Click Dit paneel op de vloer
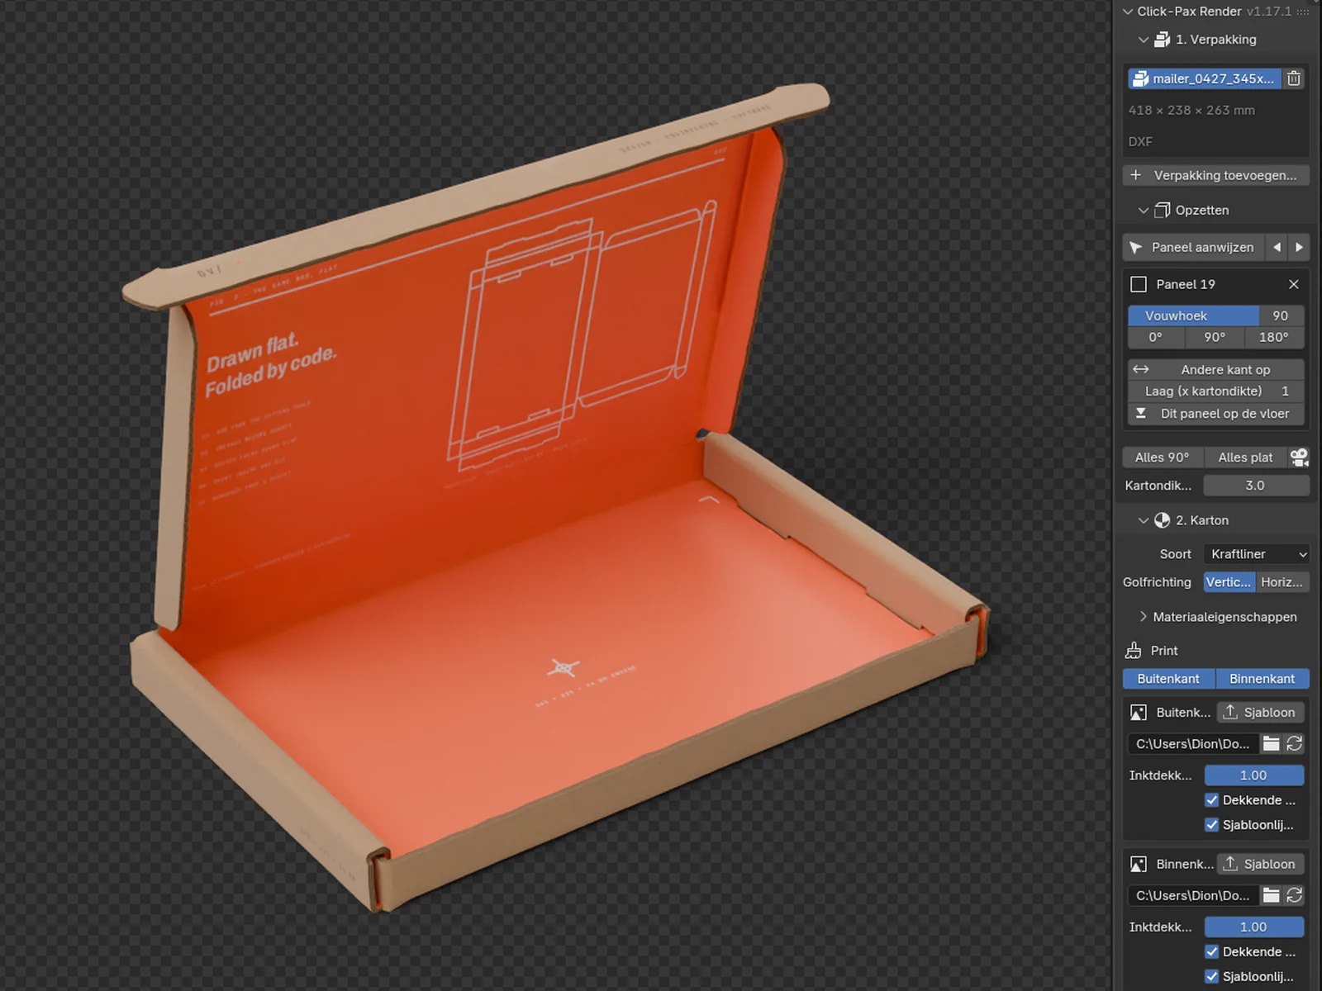Screen dimensions: 1322x991 1216,414
